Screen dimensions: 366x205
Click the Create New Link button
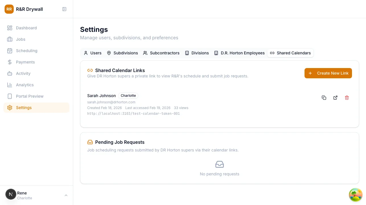(328, 73)
